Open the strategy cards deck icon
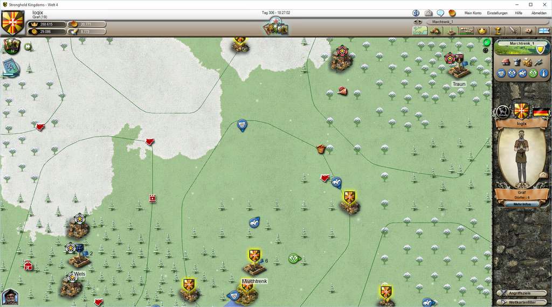 click(12, 46)
